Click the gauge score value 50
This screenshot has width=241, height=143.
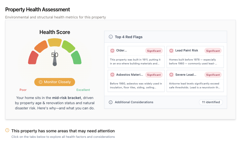point(55,55)
